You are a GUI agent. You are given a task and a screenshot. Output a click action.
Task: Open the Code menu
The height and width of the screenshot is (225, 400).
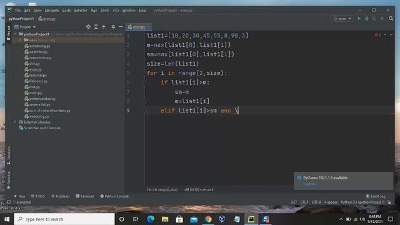tap(66, 10)
